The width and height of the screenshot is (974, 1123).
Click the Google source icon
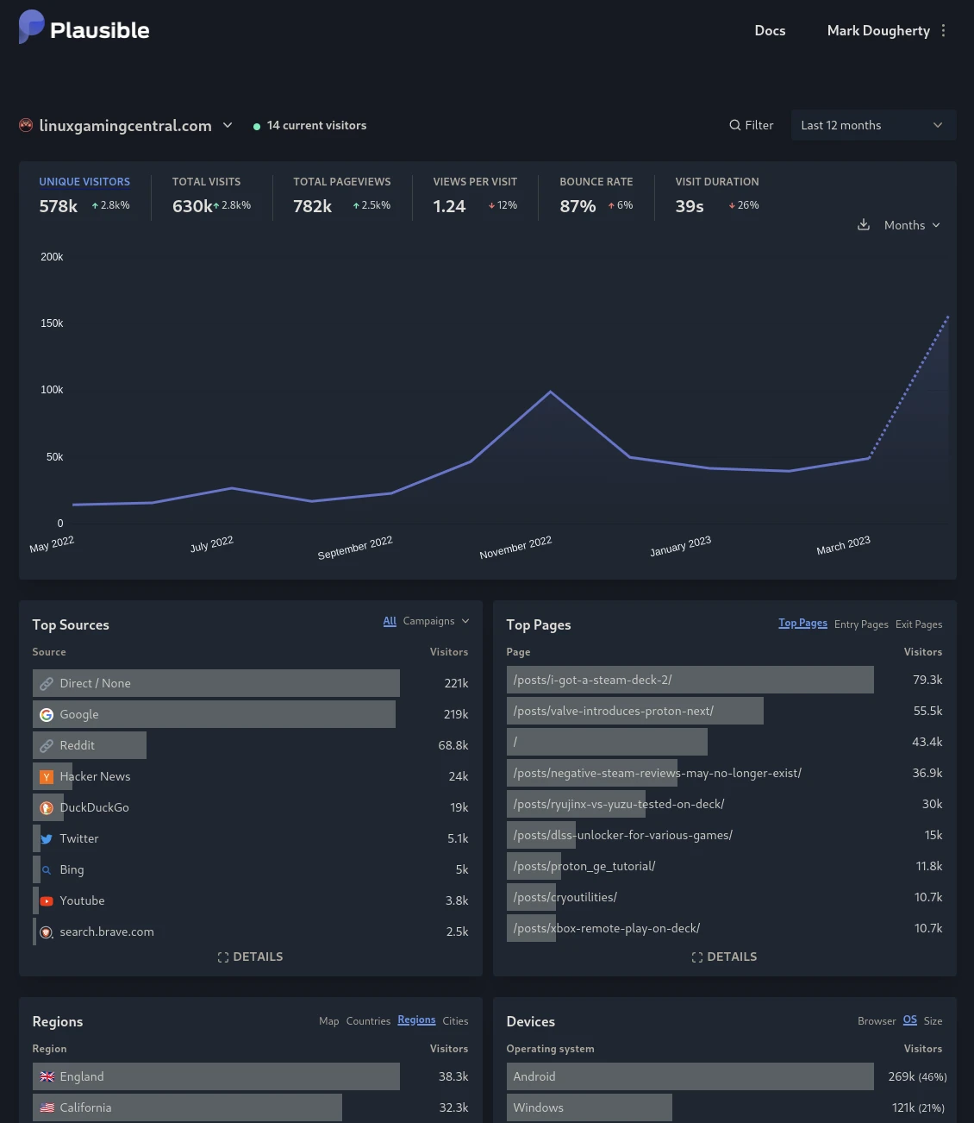[x=47, y=714]
